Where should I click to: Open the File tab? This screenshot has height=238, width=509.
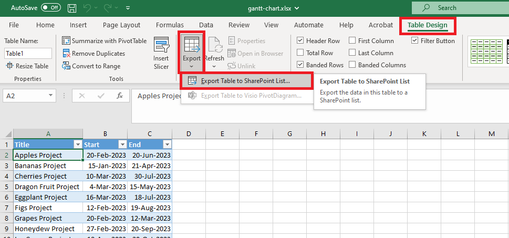[x=14, y=25]
